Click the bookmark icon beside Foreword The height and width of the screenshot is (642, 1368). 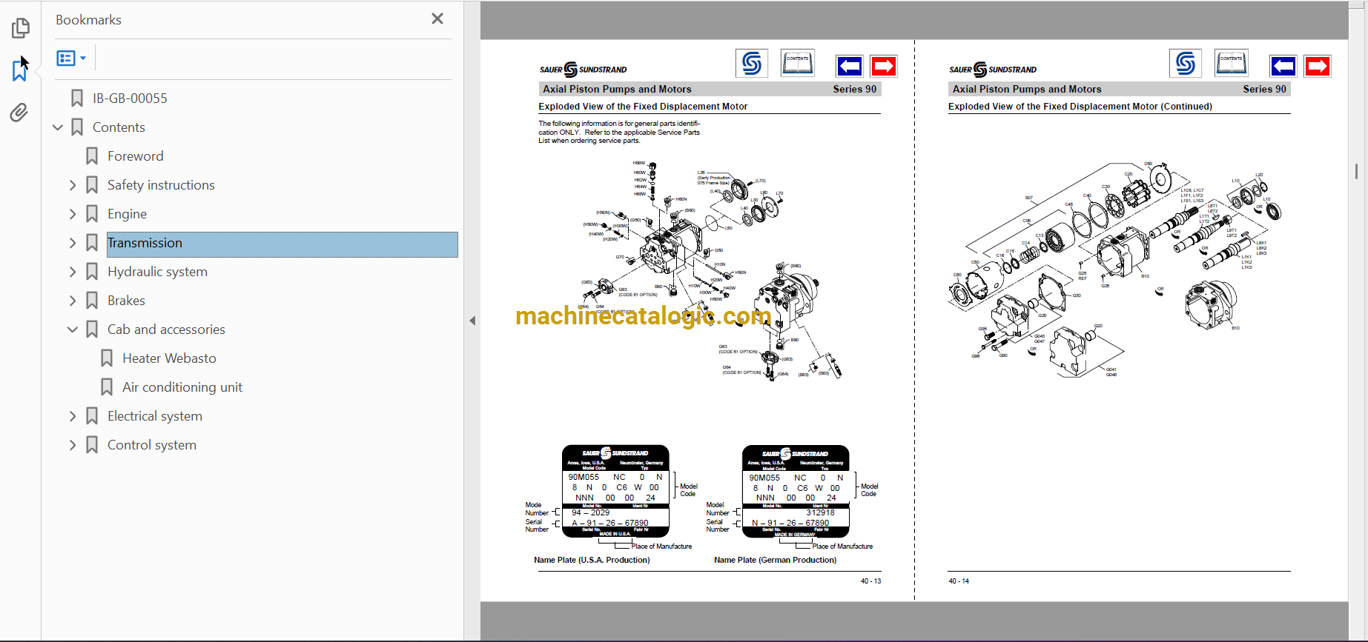tap(92, 156)
